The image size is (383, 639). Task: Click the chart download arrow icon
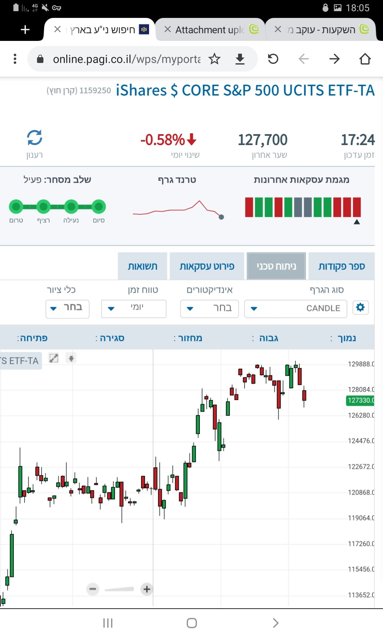71,358
